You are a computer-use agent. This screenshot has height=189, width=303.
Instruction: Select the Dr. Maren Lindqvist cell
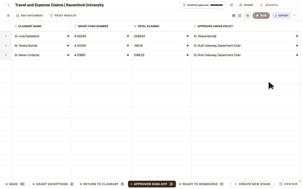[42, 55]
